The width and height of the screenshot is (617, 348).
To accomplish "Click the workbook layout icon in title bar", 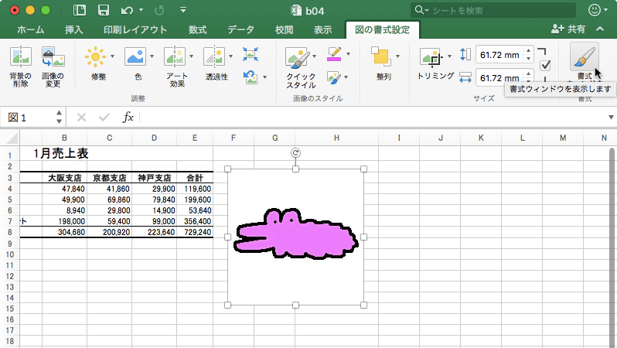I will 79,10.
